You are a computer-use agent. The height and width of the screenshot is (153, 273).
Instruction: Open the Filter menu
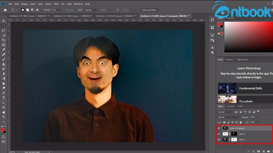click(x=56, y=4)
